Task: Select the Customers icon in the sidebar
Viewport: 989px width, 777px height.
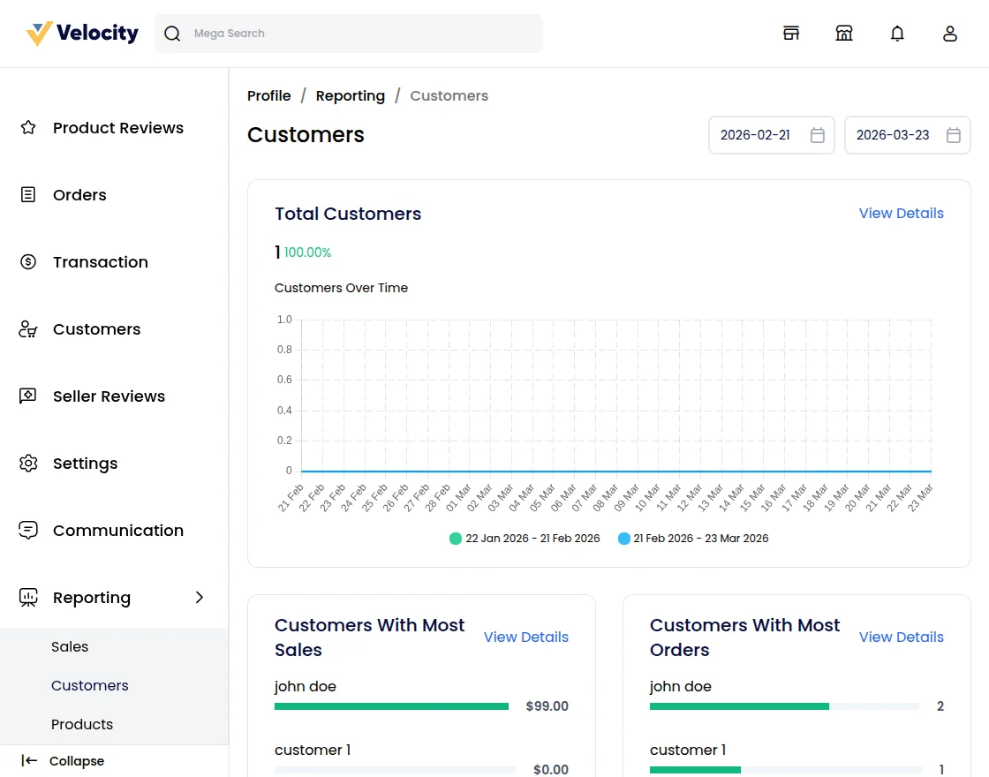Action: (27, 328)
